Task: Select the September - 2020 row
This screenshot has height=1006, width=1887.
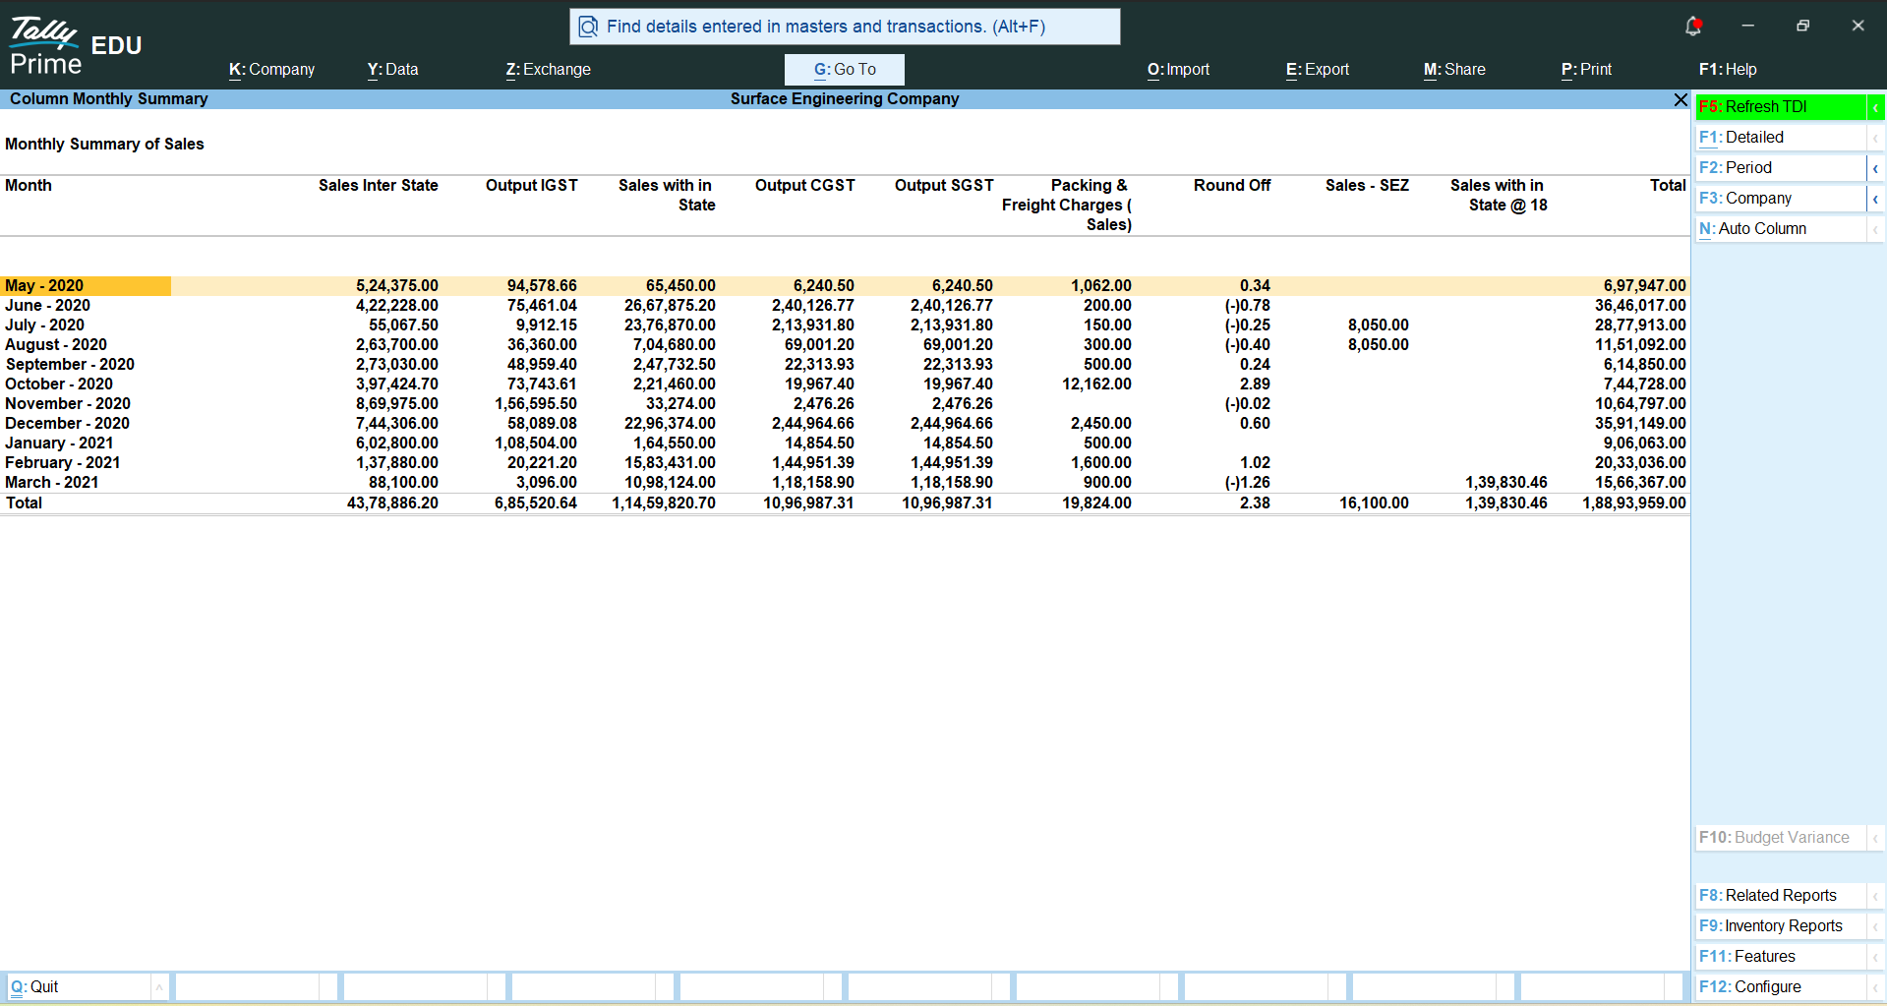Action: tap(845, 365)
